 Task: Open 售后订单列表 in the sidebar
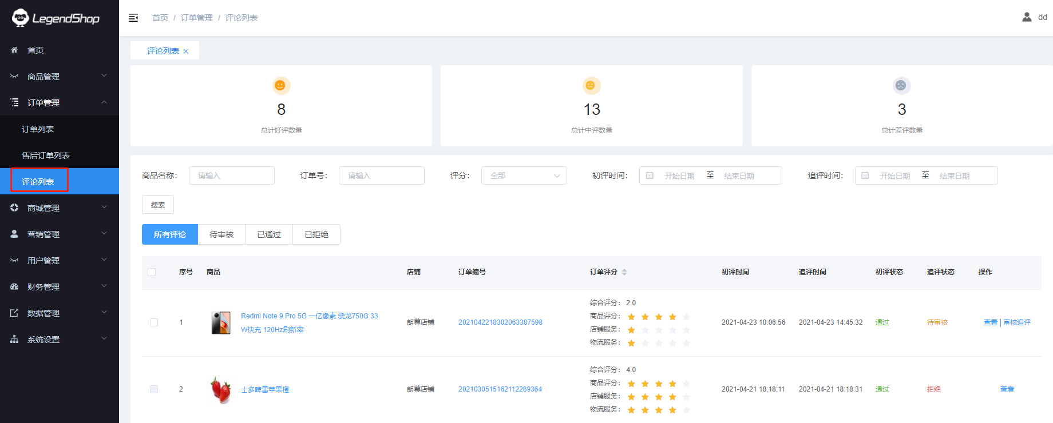[46, 155]
